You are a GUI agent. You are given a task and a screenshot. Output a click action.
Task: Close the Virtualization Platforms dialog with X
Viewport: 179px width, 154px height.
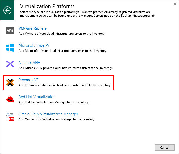(175, 4)
